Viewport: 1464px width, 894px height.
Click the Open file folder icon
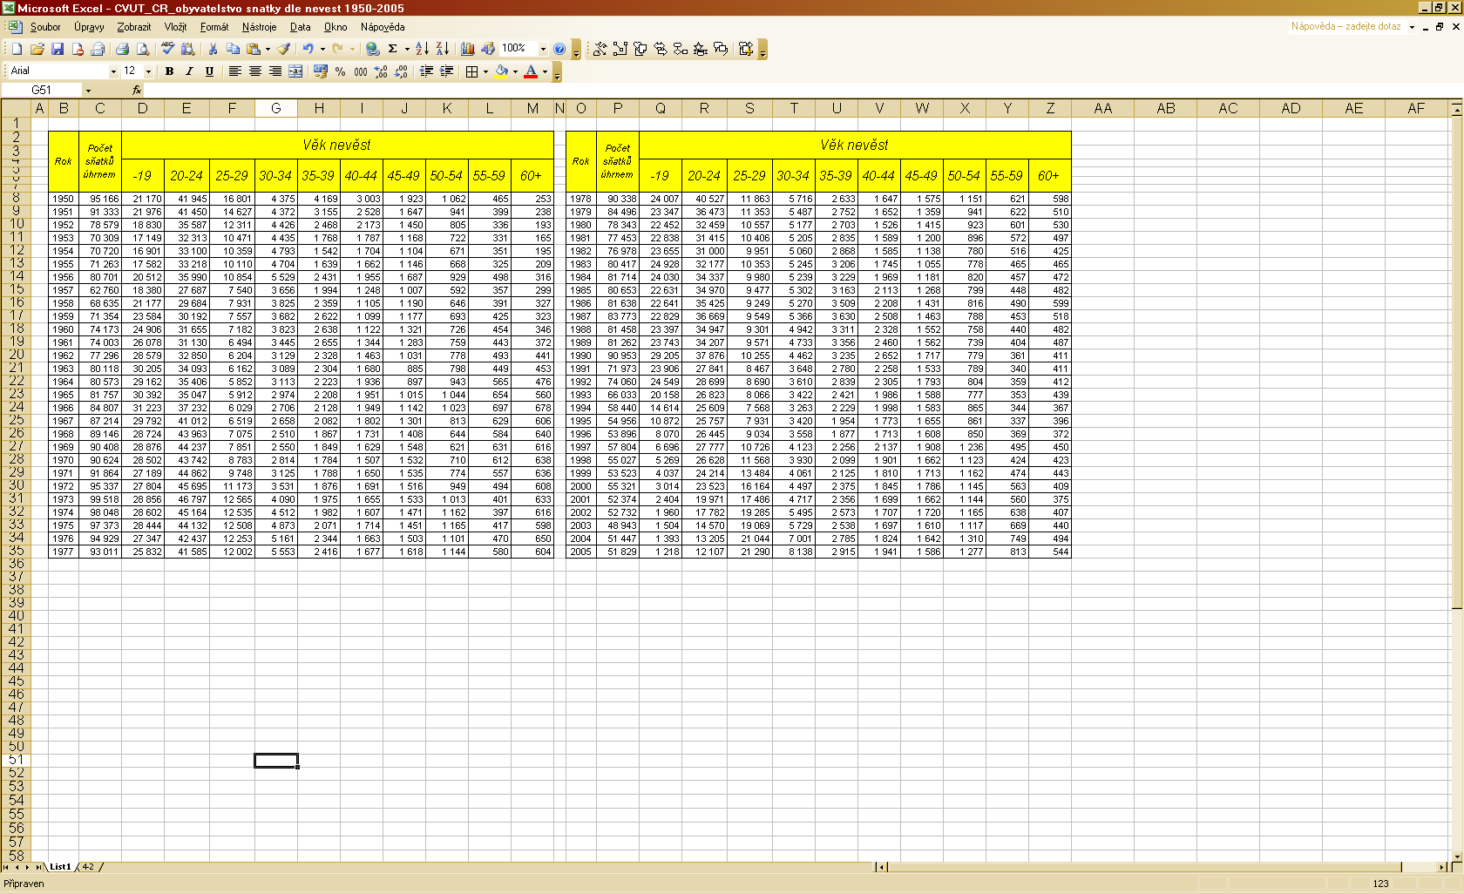pos(37,49)
